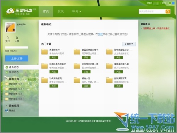Open the 韩国经典色即是空 folder icon
Image resolution: width=177 pixels, height=133 pixels.
coord(45,66)
